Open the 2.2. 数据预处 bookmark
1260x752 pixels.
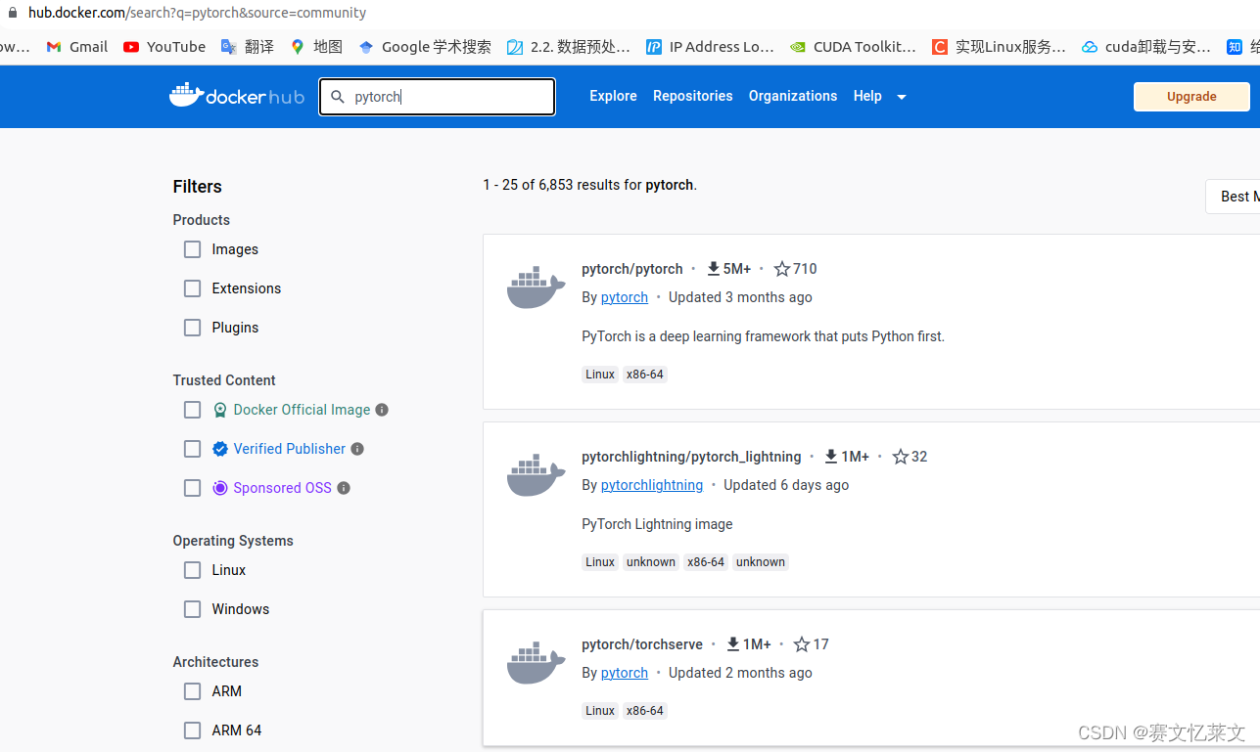[569, 46]
